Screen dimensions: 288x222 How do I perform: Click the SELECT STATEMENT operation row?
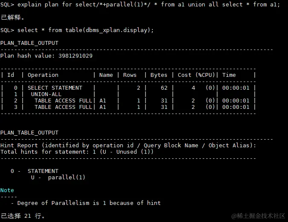pos(128,88)
